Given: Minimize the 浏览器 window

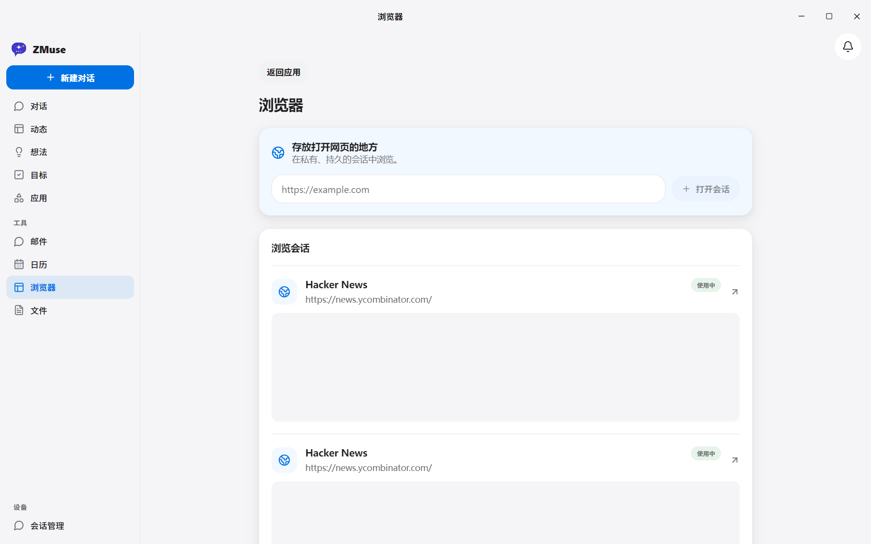Looking at the screenshot, I should 801,16.
